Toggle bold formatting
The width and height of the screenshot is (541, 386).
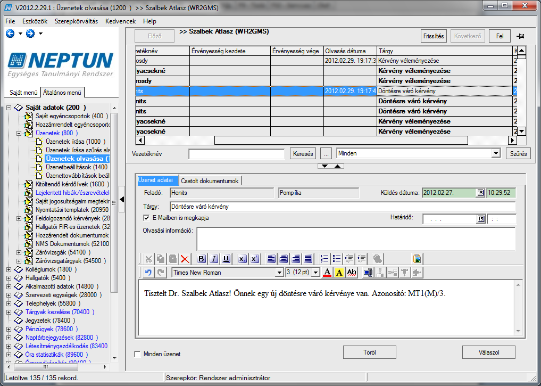(202, 259)
